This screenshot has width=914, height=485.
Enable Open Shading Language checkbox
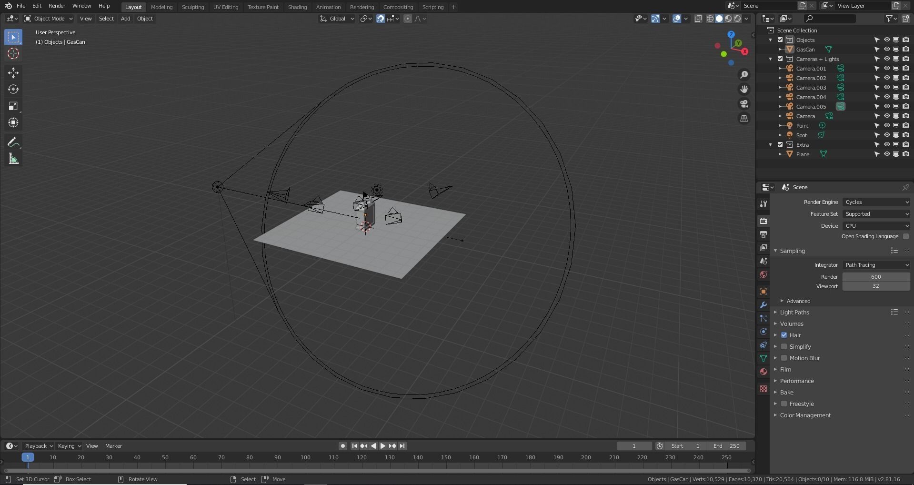tap(906, 236)
